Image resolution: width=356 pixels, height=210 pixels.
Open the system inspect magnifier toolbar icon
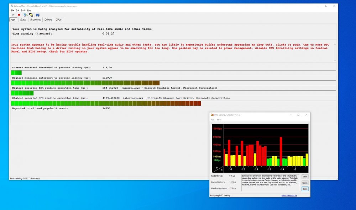25,15
